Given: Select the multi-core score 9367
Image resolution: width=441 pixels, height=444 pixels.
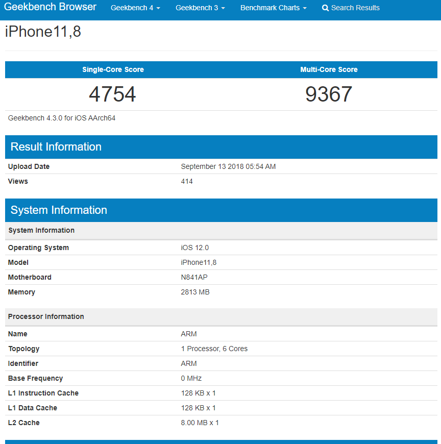Looking at the screenshot, I should [x=329, y=94].
